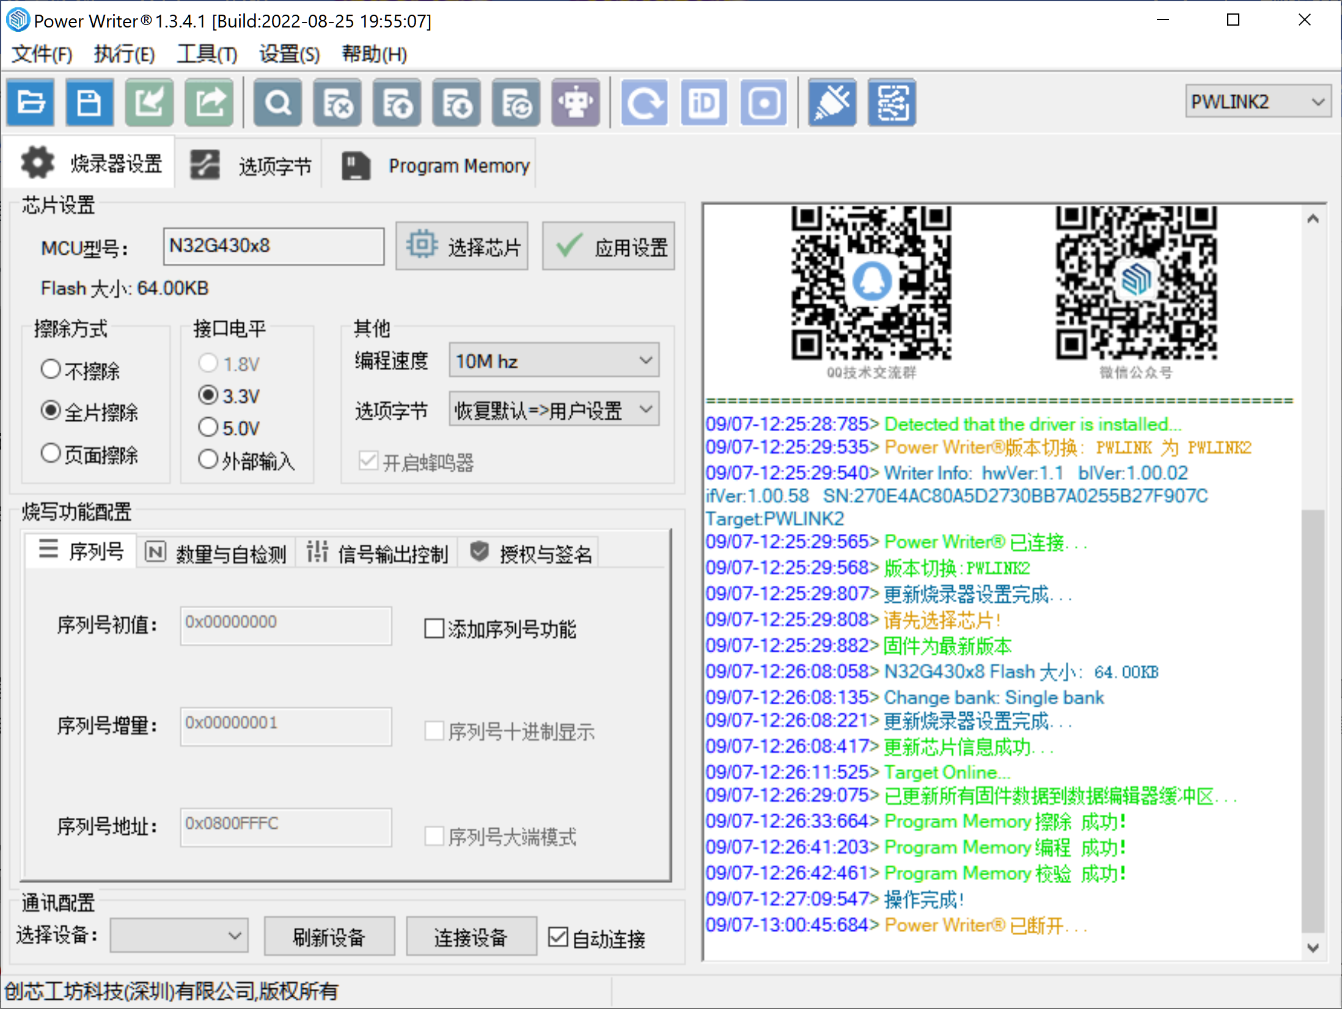The image size is (1342, 1009).
Task: Click the QQ group QR code
Action: tap(871, 283)
